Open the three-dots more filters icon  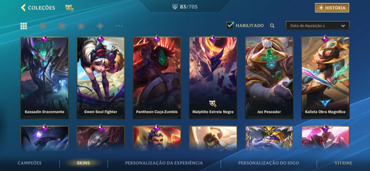point(119,26)
